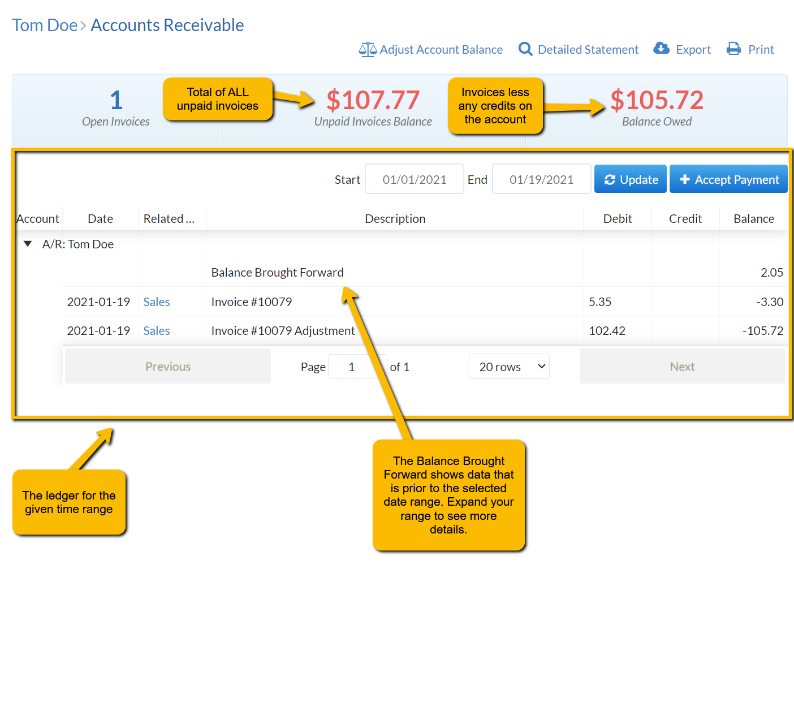Open the Tom Doe breadcrumb link
Image resolution: width=794 pixels, height=719 pixels.
click(45, 25)
